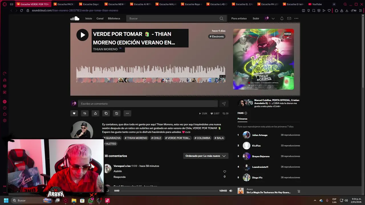Open the # Electronic genre tag
The width and height of the screenshot is (365, 205).
point(217,36)
